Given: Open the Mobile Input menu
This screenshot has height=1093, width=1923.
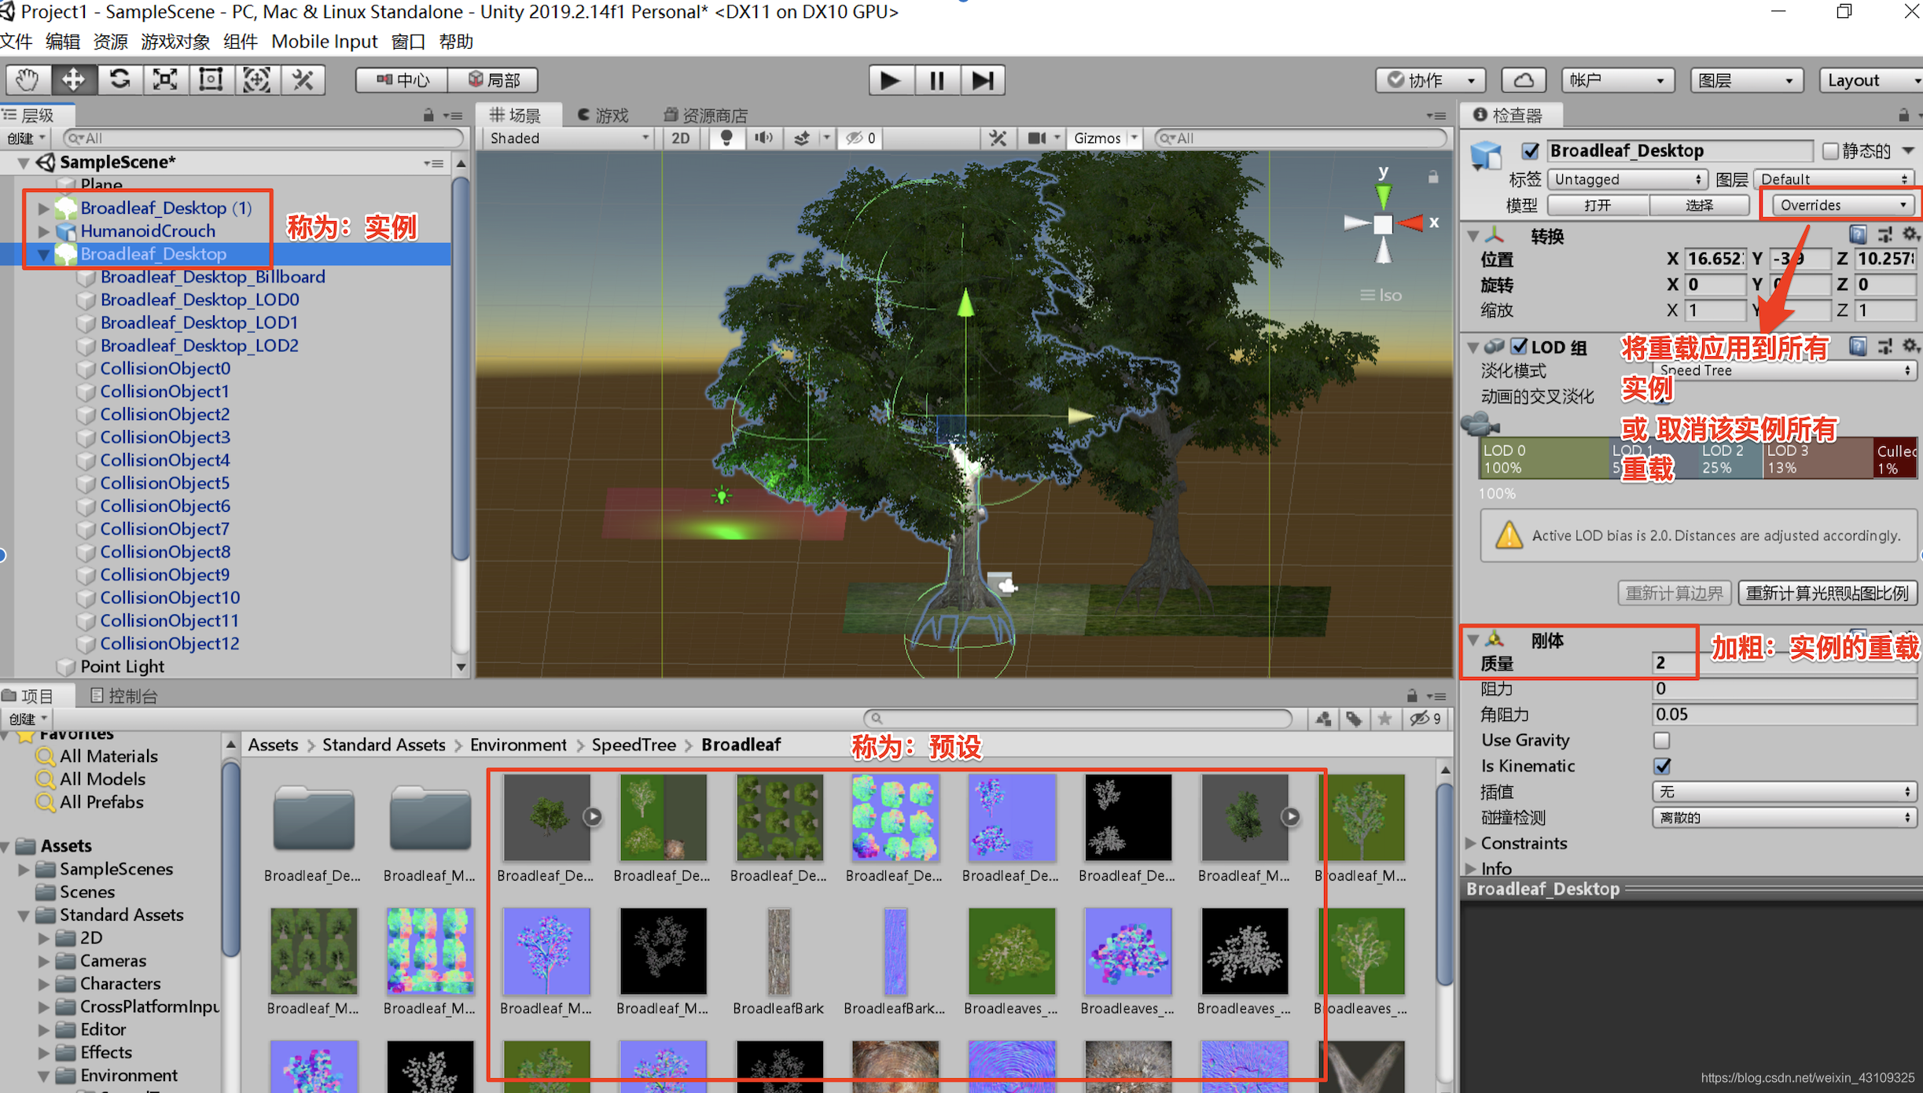Looking at the screenshot, I should coord(324,42).
